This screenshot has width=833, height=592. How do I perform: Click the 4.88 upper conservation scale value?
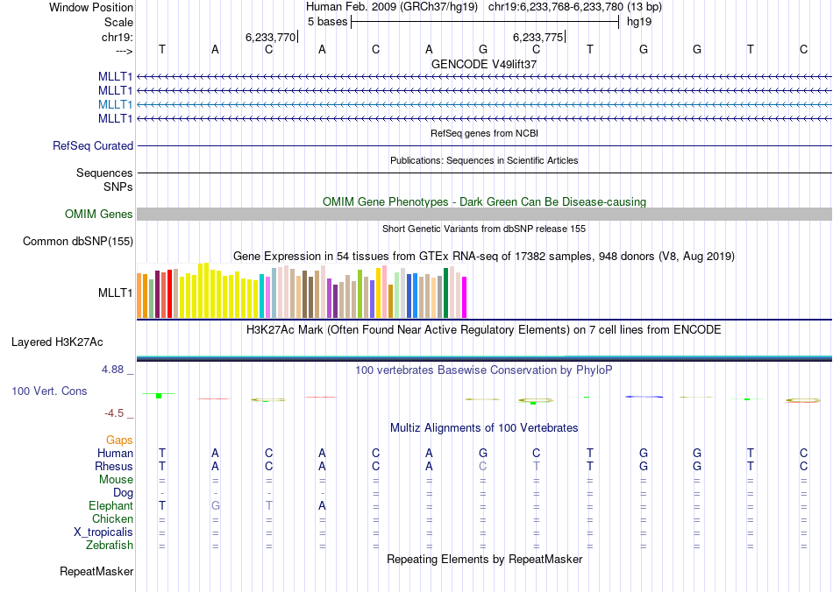click(x=112, y=370)
